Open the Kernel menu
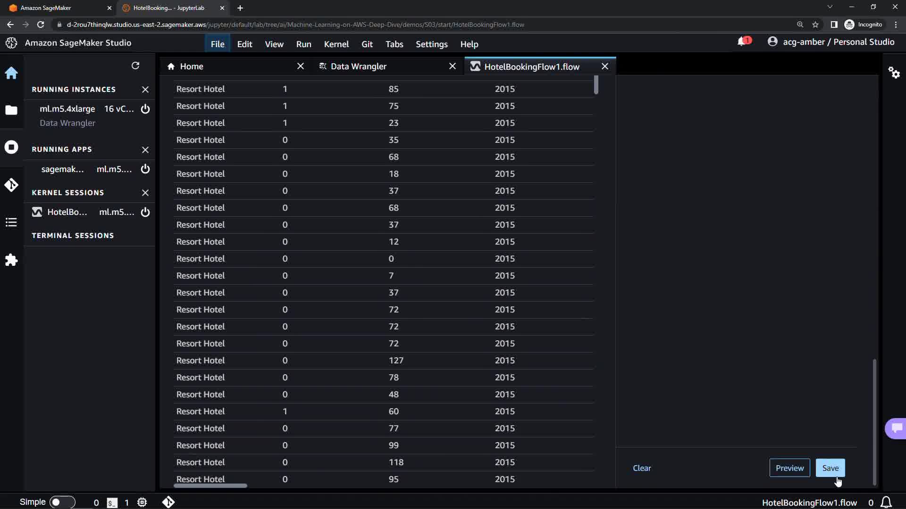The height and width of the screenshot is (509, 906). (336, 44)
